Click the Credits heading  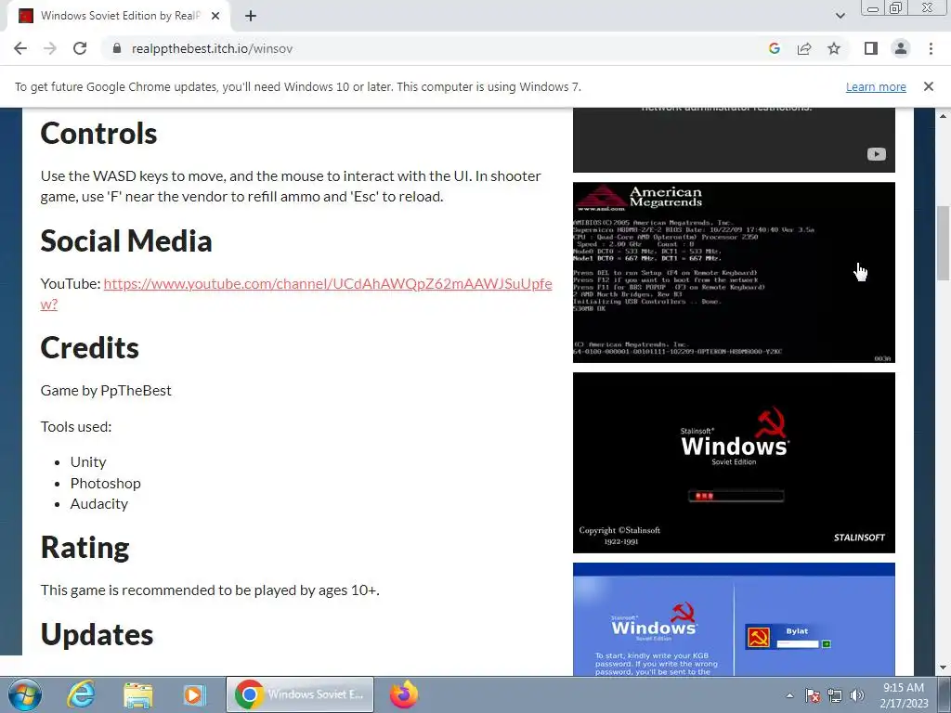(90, 348)
